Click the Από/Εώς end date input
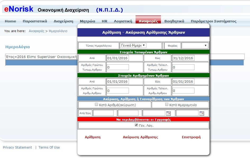250x162 pixels. (187, 113)
